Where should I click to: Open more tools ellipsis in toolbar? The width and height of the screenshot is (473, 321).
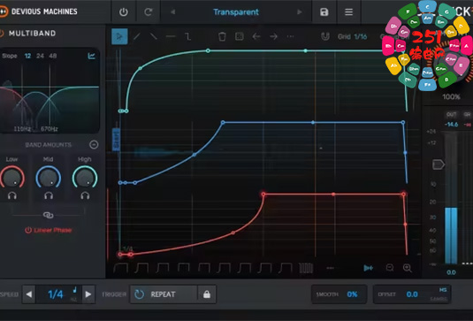[x=290, y=36]
